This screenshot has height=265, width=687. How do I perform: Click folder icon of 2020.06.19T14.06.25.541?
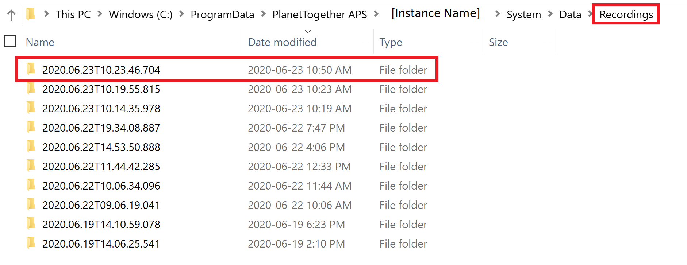[31, 242]
